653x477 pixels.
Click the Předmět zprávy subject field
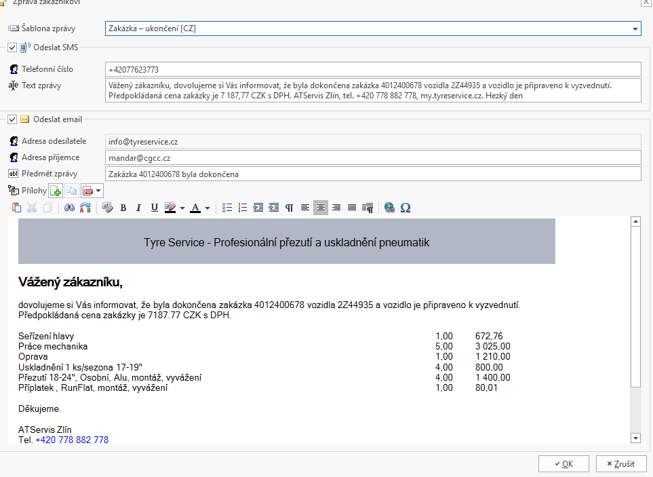[x=373, y=174]
